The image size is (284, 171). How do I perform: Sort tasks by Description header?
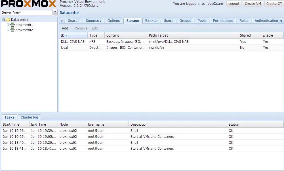[x=178, y=124]
